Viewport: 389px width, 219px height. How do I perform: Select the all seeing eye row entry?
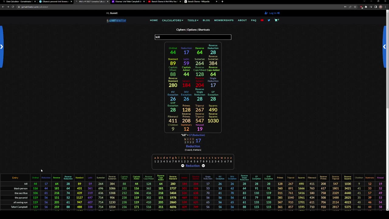pos(20,202)
